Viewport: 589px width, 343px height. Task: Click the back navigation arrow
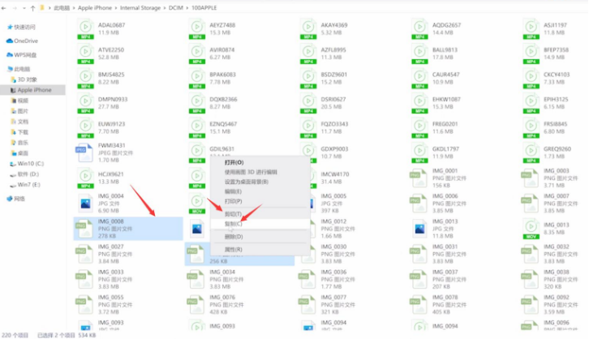coord(5,8)
